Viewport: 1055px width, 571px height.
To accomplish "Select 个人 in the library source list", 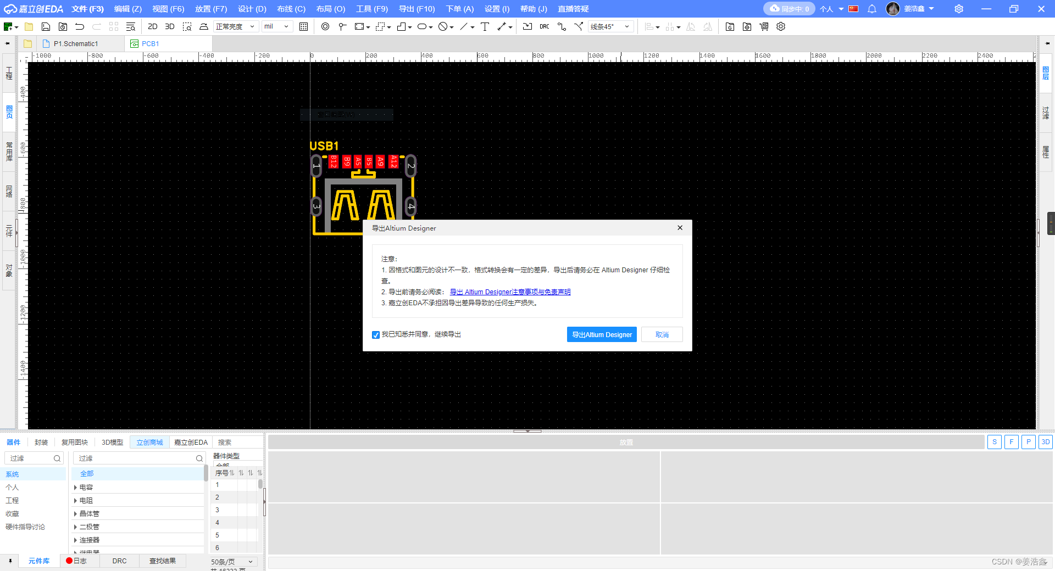I will [12, 488].
